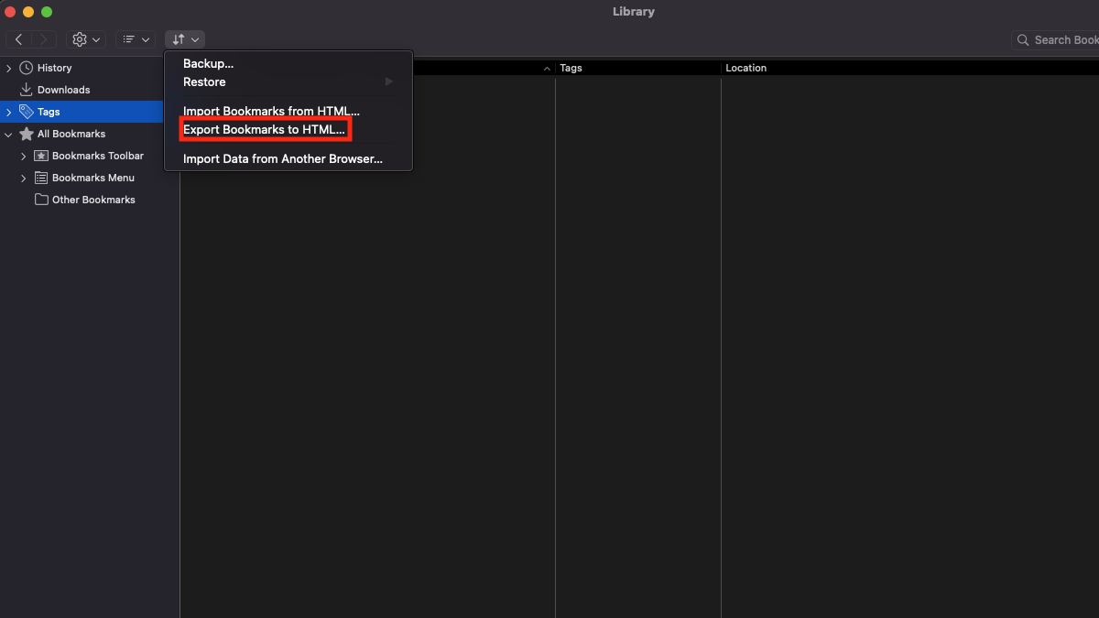Viewport: 1099px width, 618px height.
Task: Expand the Bookmarks Menu folder
Action: [x=24, y=178]
